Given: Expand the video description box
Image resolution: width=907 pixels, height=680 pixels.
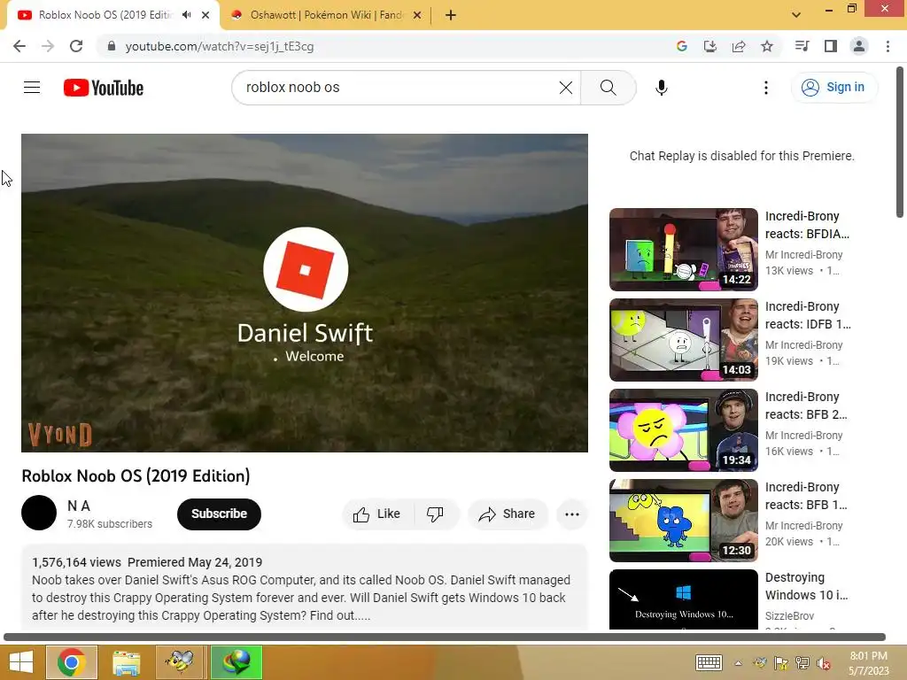Looking at the screenshot, I should coord(305,588).
